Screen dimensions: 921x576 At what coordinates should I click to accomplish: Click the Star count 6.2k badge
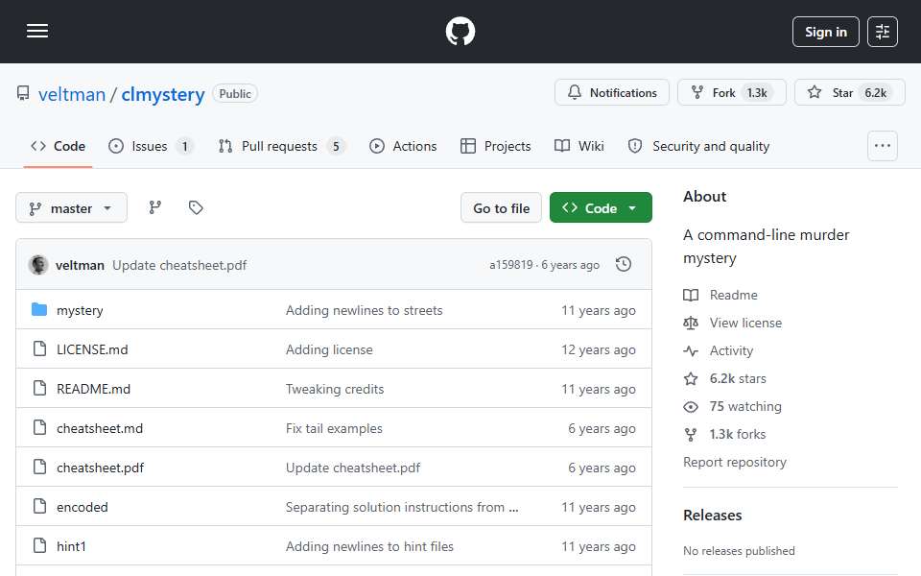(875, 93)
